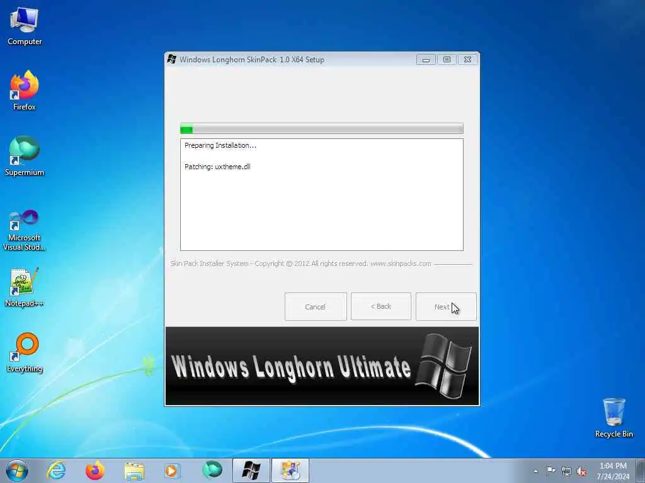Select the Microsoft Visual Studio desktop shortcut

click(x=25, y=230)
